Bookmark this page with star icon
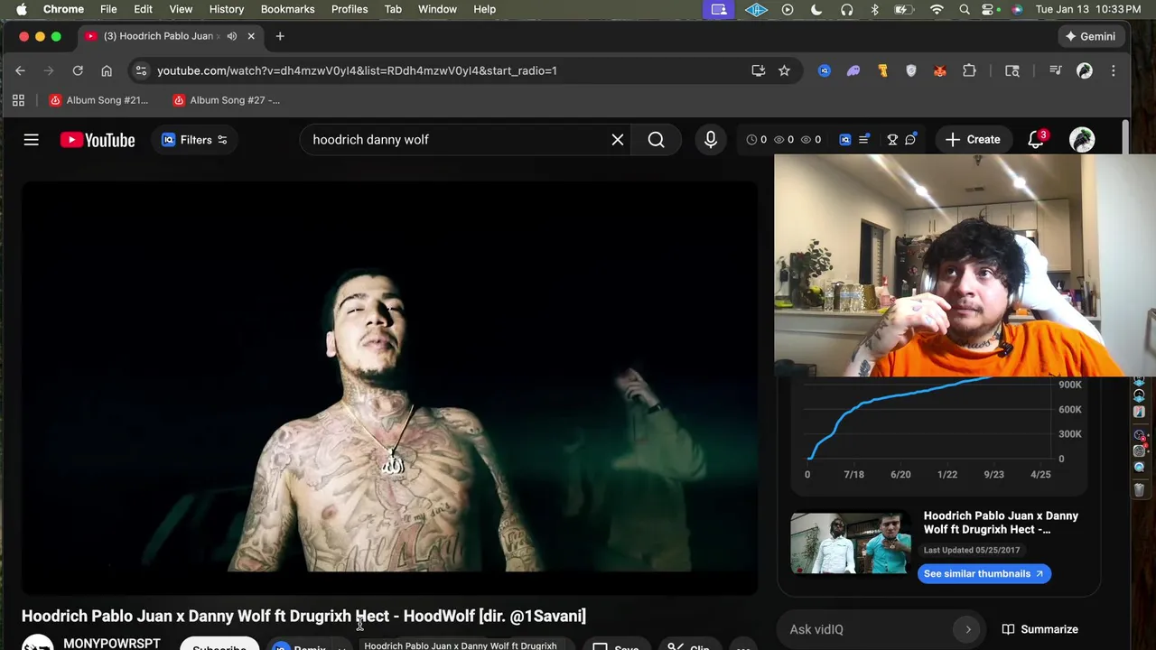This screenshot has height=650, width=1156. click(784, 70)
